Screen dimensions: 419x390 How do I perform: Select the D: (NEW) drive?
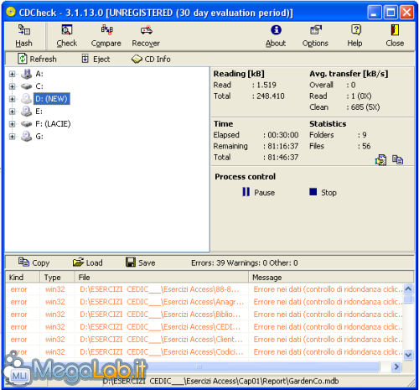(52, 99)
